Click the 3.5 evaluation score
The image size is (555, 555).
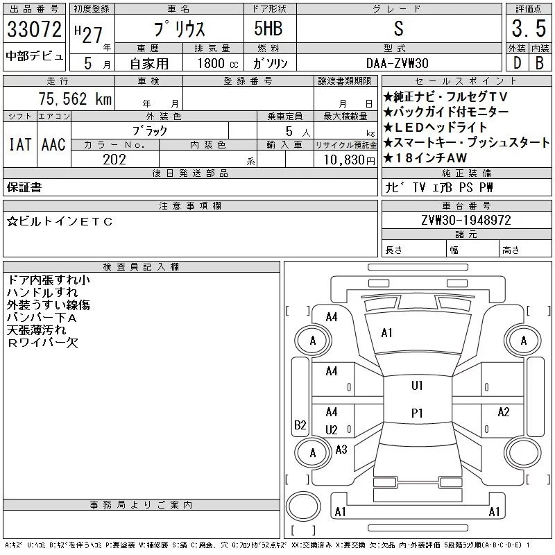pyautogui.click(x=527, y=31)
